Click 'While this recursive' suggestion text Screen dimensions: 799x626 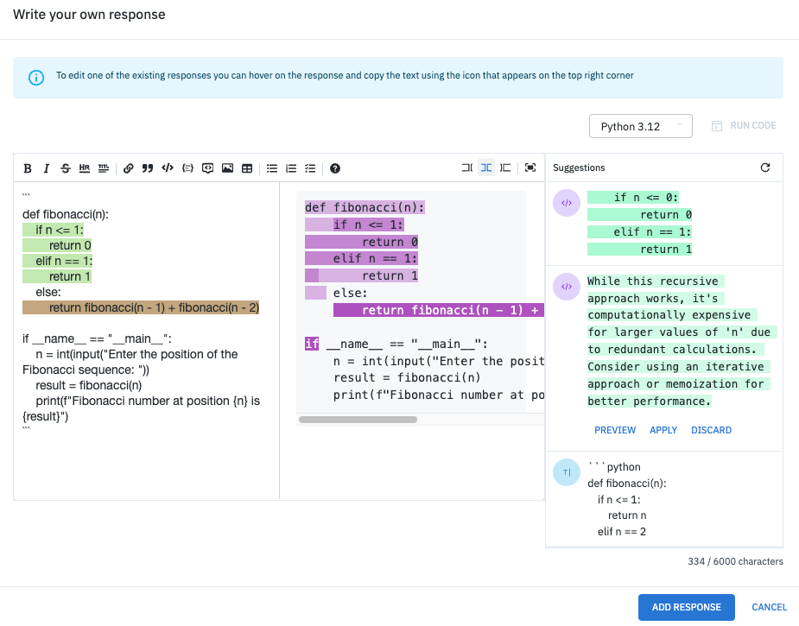click(x=653, y=281)
